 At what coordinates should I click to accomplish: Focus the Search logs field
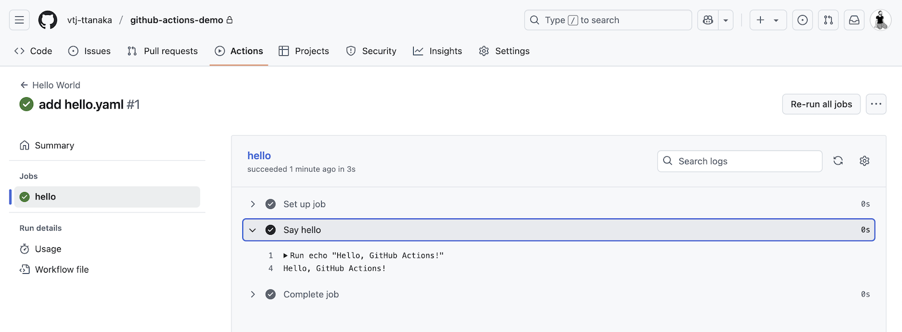click(746, 161)
